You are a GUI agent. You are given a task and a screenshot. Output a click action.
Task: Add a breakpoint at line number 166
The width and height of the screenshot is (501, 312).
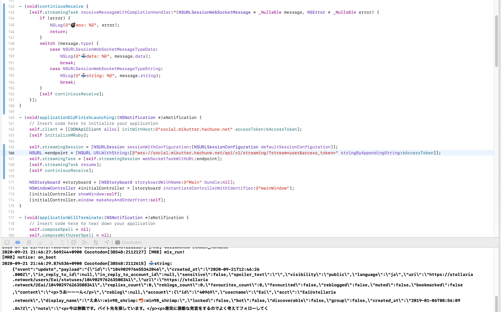(x=11, y=153)
